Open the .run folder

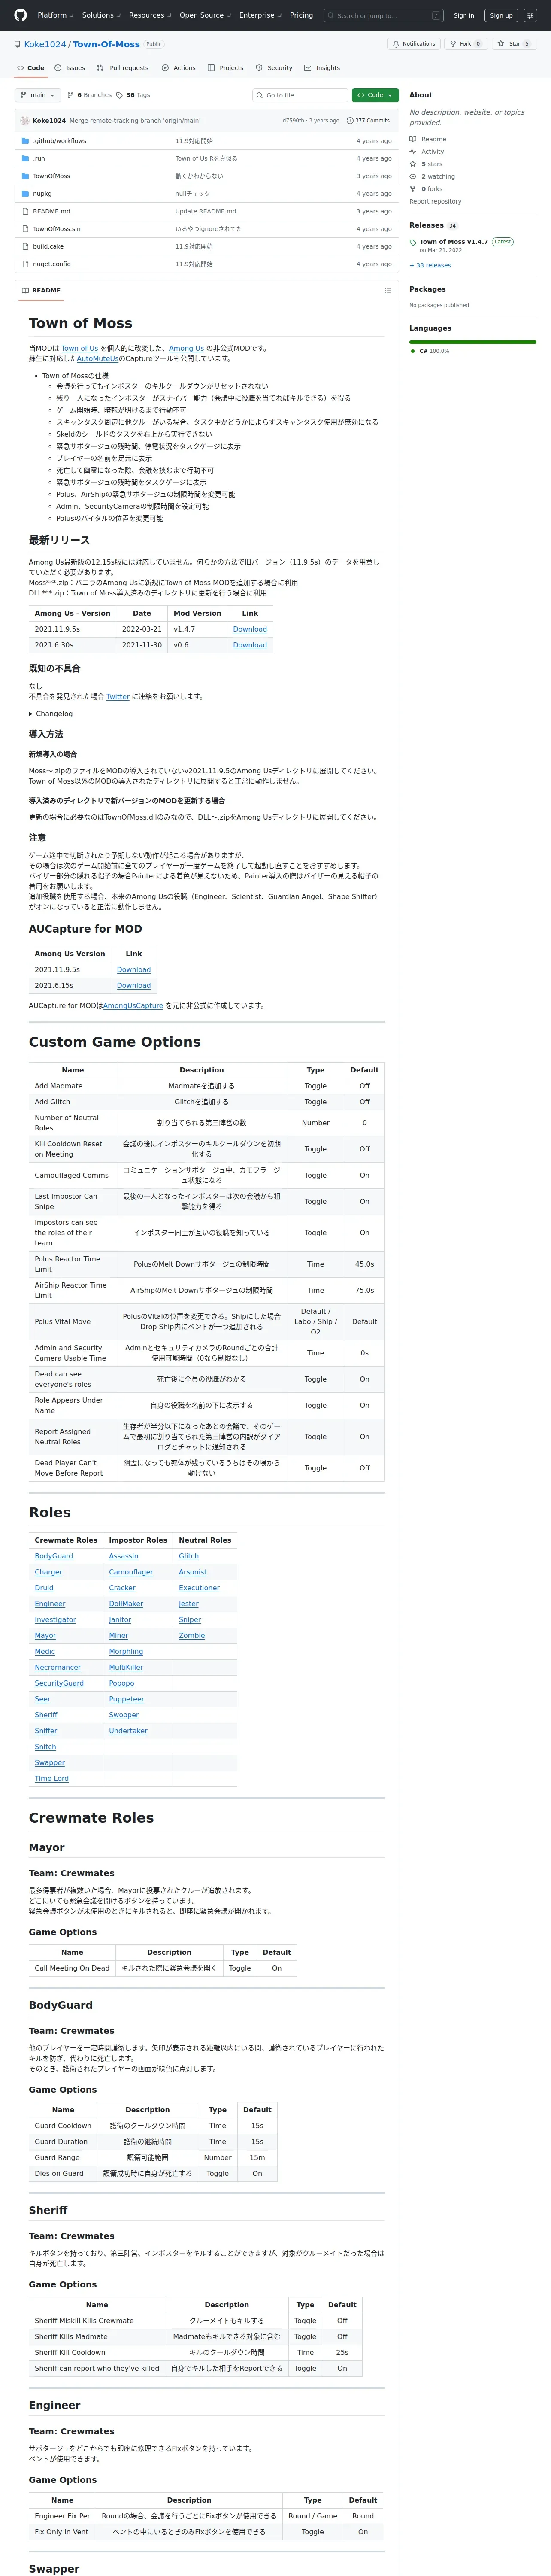tap(39, 158)
